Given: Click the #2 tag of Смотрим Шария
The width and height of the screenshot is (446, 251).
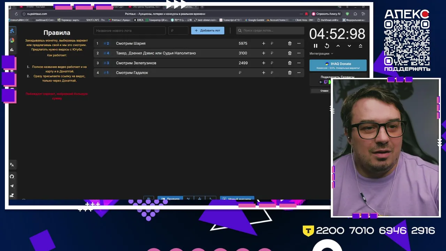Looking at the screenshot, I should click(106, 43).
